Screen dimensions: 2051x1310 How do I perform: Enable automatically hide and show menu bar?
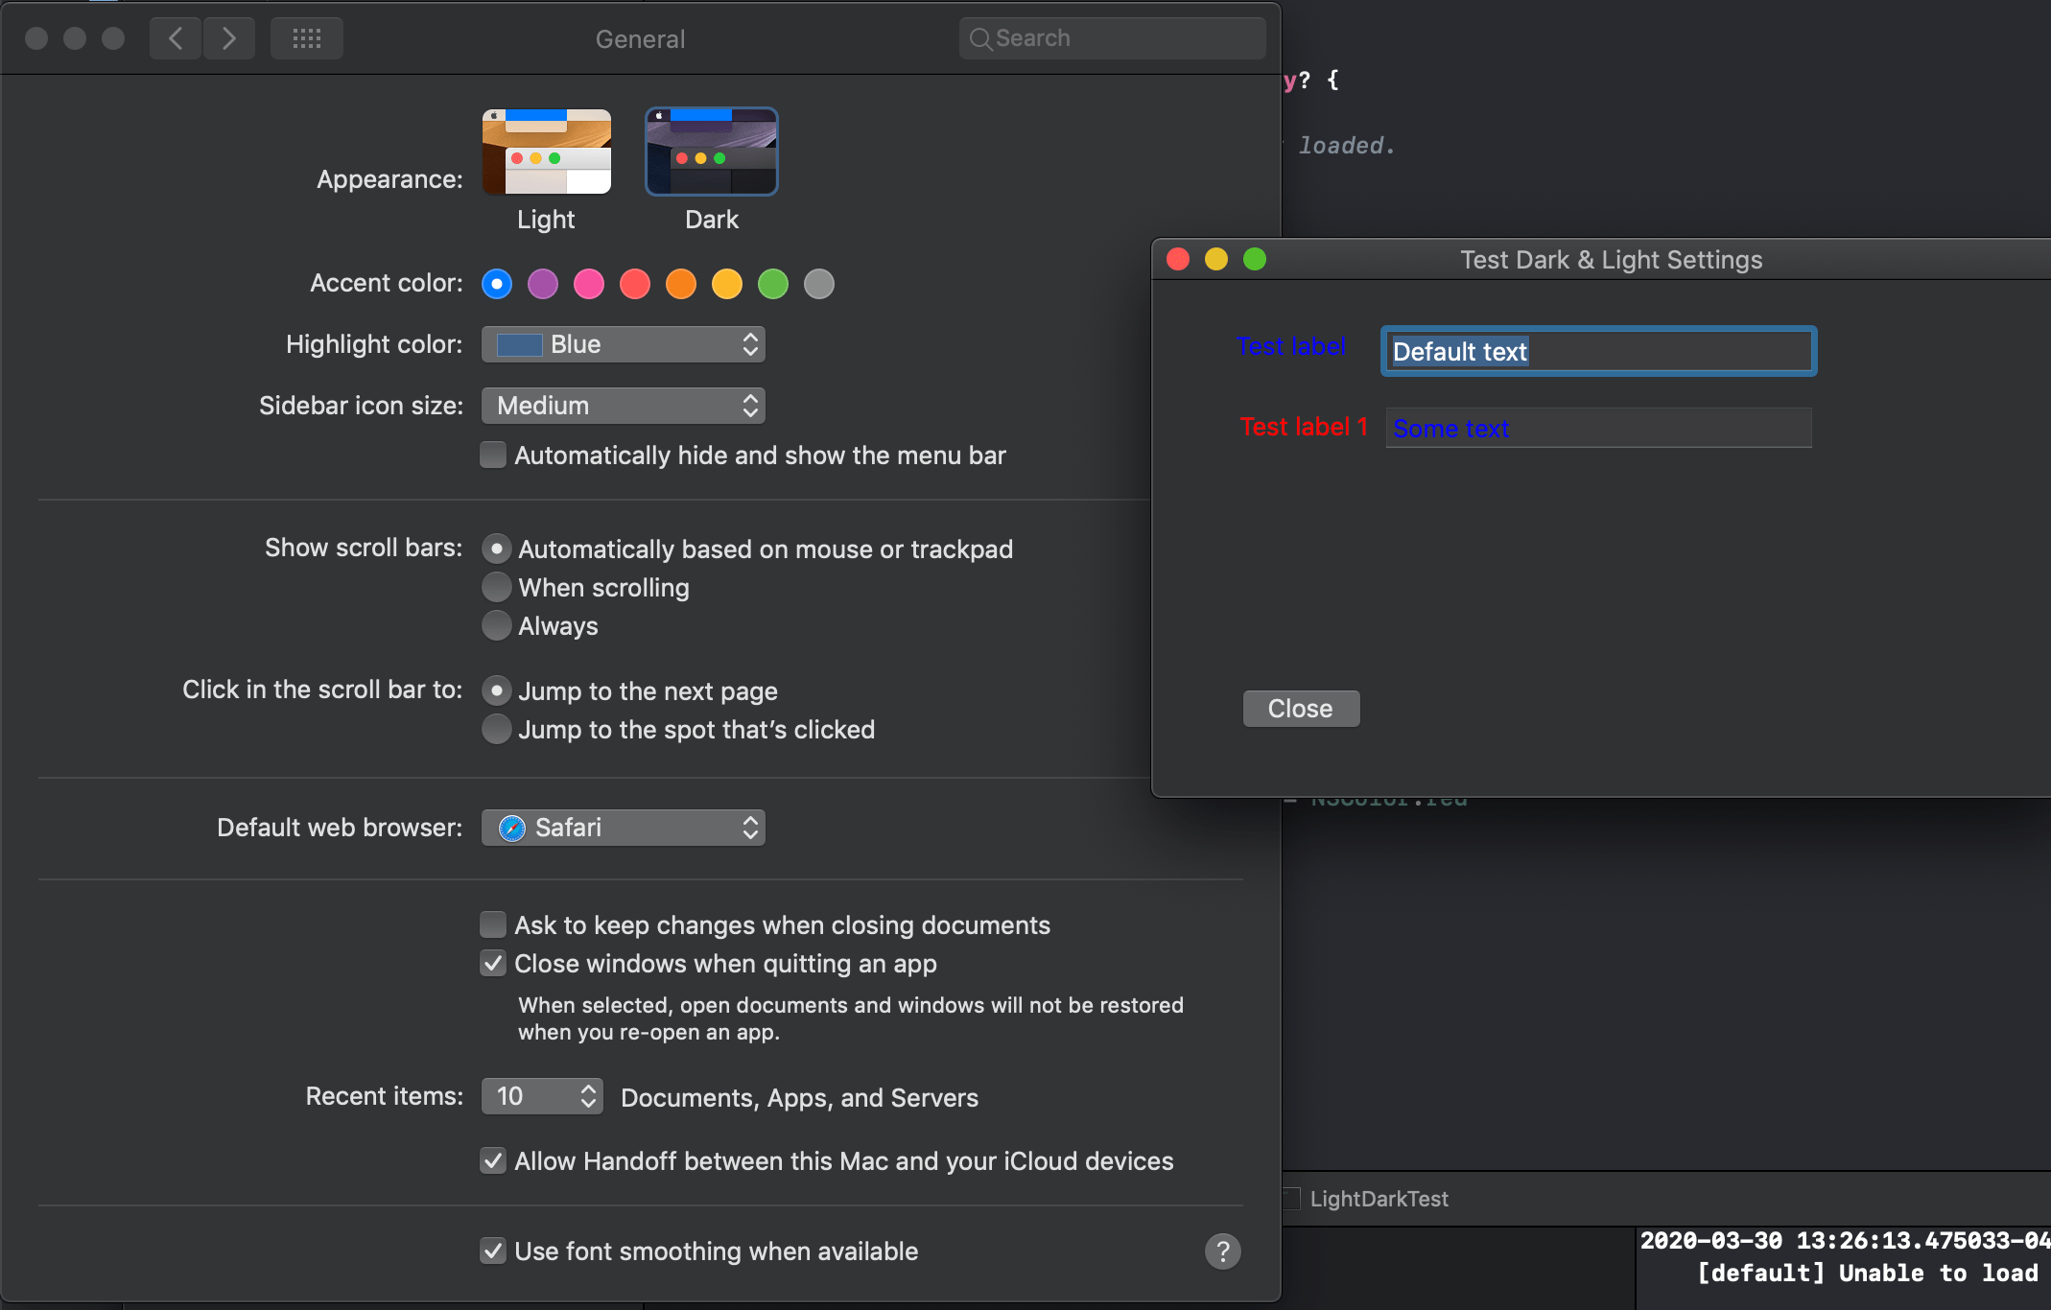point(493,455)
